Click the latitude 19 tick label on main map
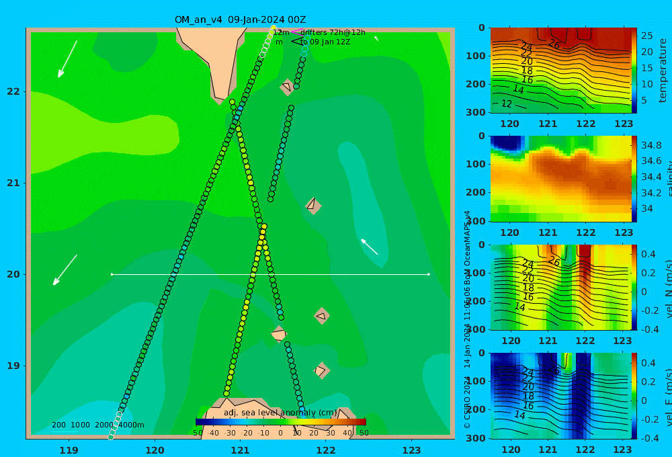 click(13, 366)
